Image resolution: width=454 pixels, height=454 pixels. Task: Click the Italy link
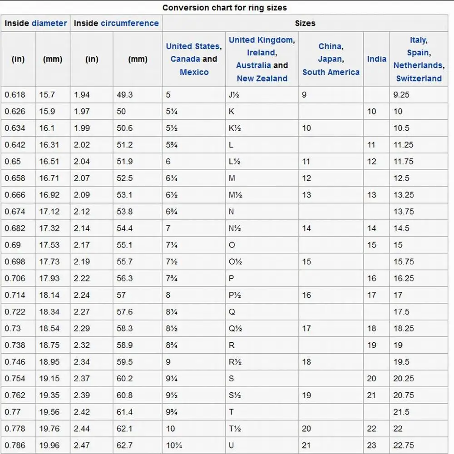pyautogui.click(x=418, y=40)
